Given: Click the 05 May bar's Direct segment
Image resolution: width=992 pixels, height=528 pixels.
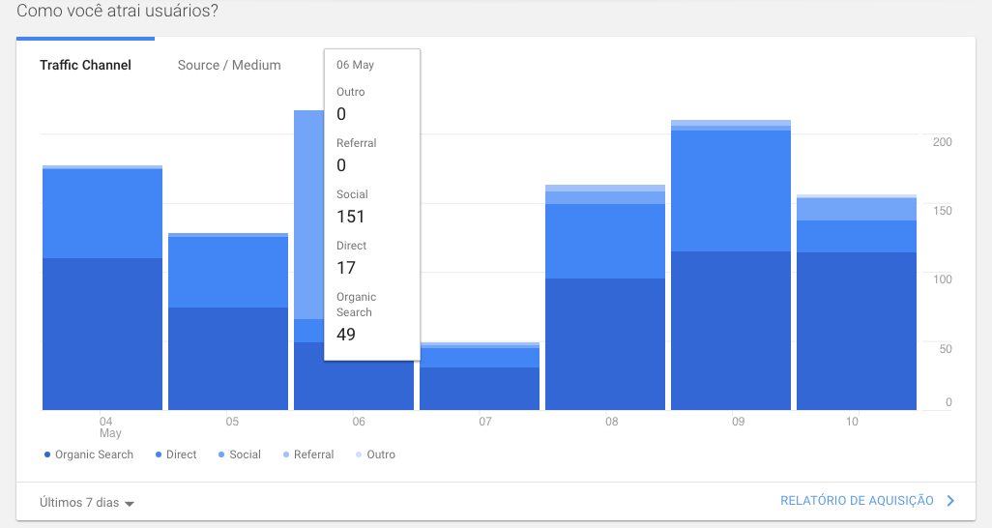Looking at the screenshot, I should point(228,272).
